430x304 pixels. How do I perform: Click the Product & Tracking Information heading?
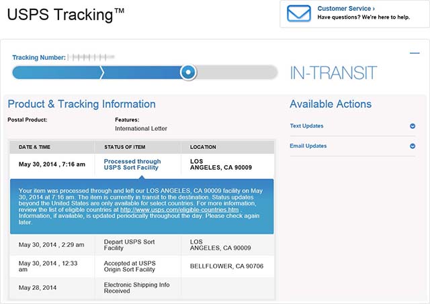click(81, 104)
